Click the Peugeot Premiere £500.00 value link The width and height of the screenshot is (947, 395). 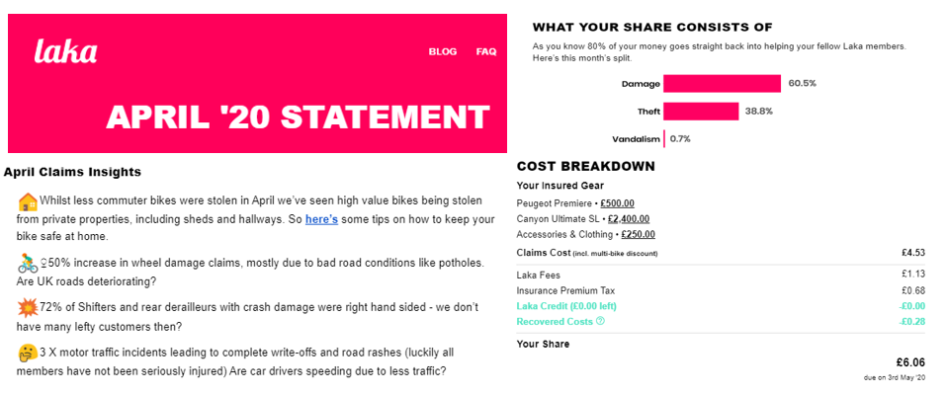click(x=617, y=203)
